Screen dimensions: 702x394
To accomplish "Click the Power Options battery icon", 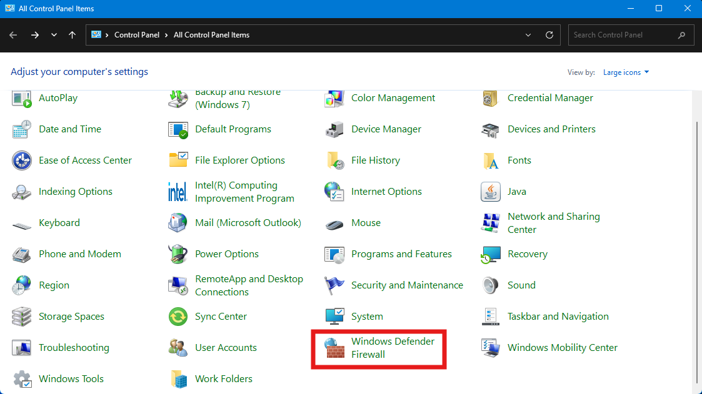I will 178,254.
